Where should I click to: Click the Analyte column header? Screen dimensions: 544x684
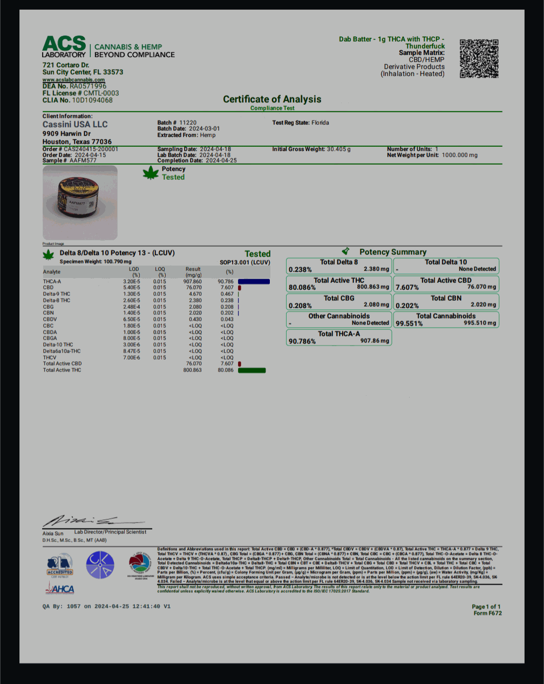(x=52, y=272)
